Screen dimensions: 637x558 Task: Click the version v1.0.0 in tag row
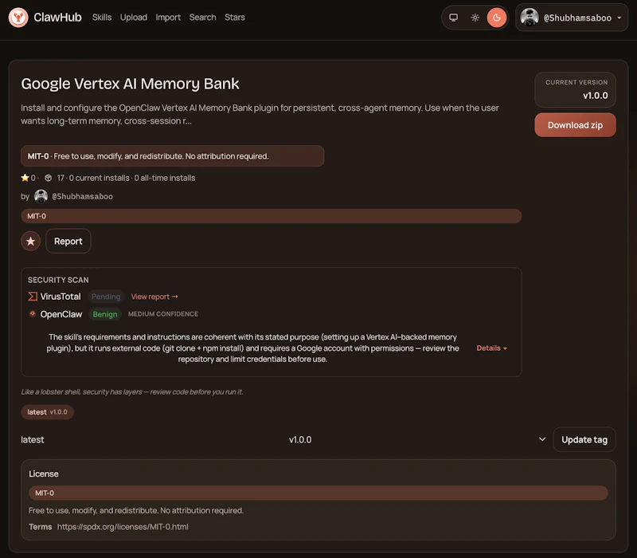tap(300, 440)
